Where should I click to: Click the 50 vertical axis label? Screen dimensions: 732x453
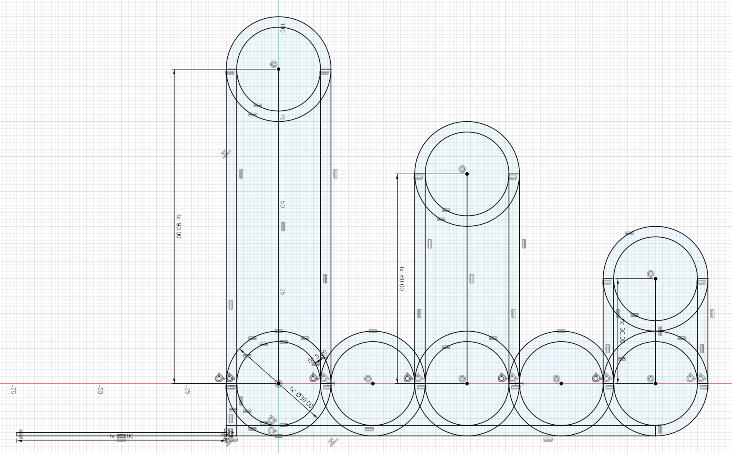[x=282, y=205]
